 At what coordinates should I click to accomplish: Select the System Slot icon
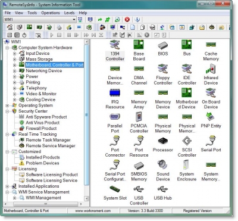[115, 189]
